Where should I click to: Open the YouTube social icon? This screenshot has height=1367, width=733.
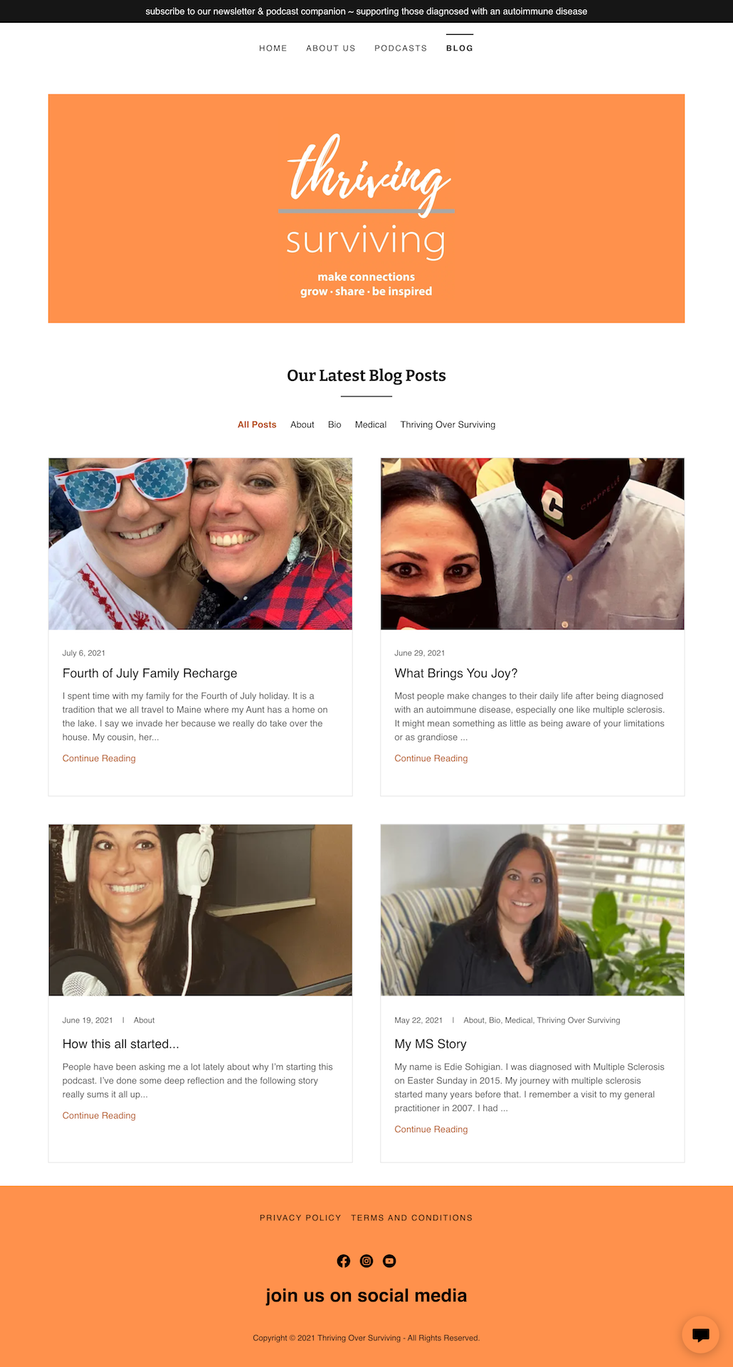coord(389,1261)
